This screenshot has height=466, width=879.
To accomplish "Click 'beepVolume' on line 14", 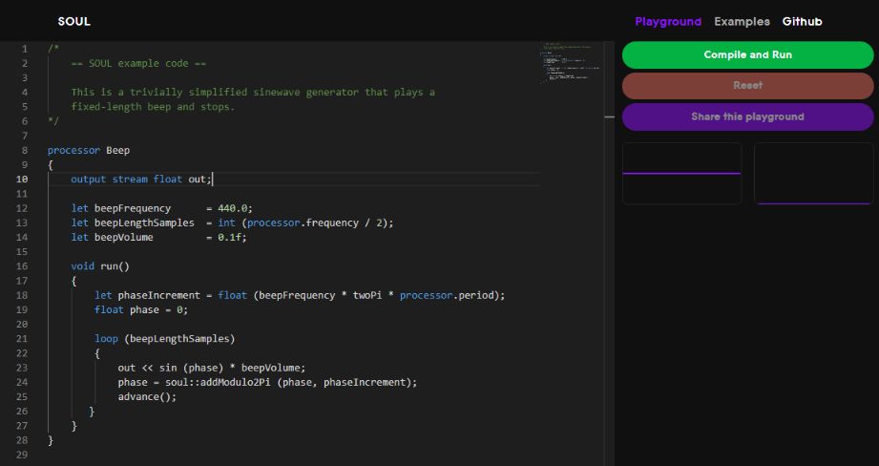I will click(x=123, y=237).
